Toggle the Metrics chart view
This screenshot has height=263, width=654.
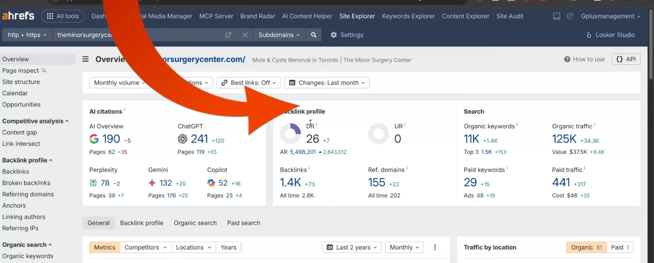[x=105, y=247]
